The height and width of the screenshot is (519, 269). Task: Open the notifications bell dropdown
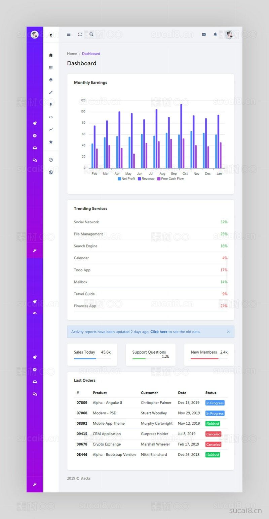click(x=215, y=34)
